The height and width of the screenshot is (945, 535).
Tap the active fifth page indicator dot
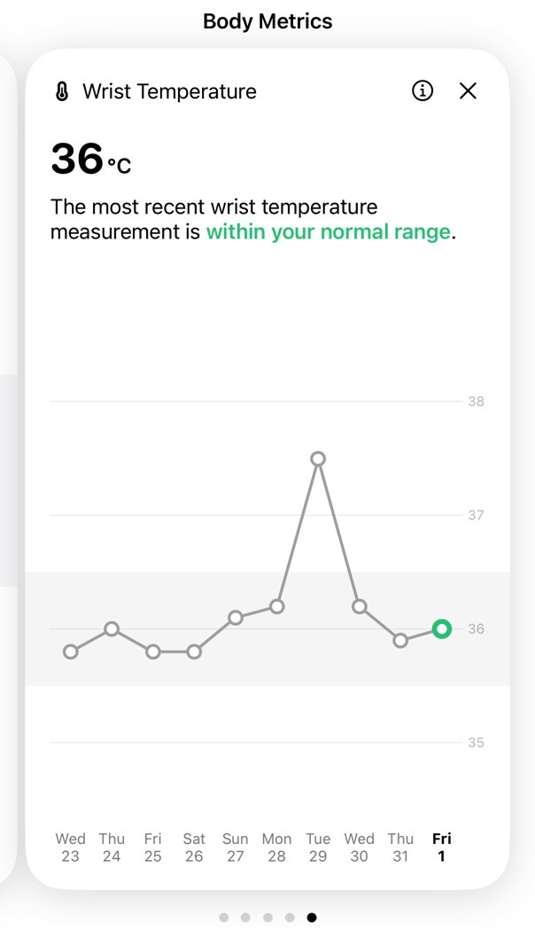312,918
